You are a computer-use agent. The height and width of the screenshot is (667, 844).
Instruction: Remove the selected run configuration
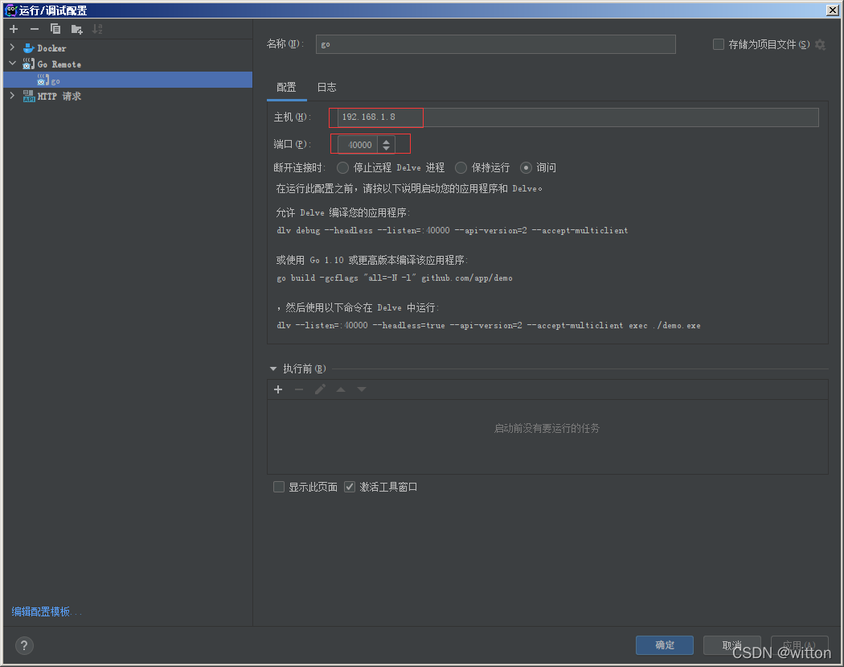pos(35,29)
